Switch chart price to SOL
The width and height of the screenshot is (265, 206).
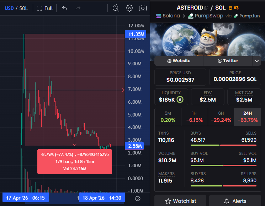pyautogui.click(x=23, y=8)
